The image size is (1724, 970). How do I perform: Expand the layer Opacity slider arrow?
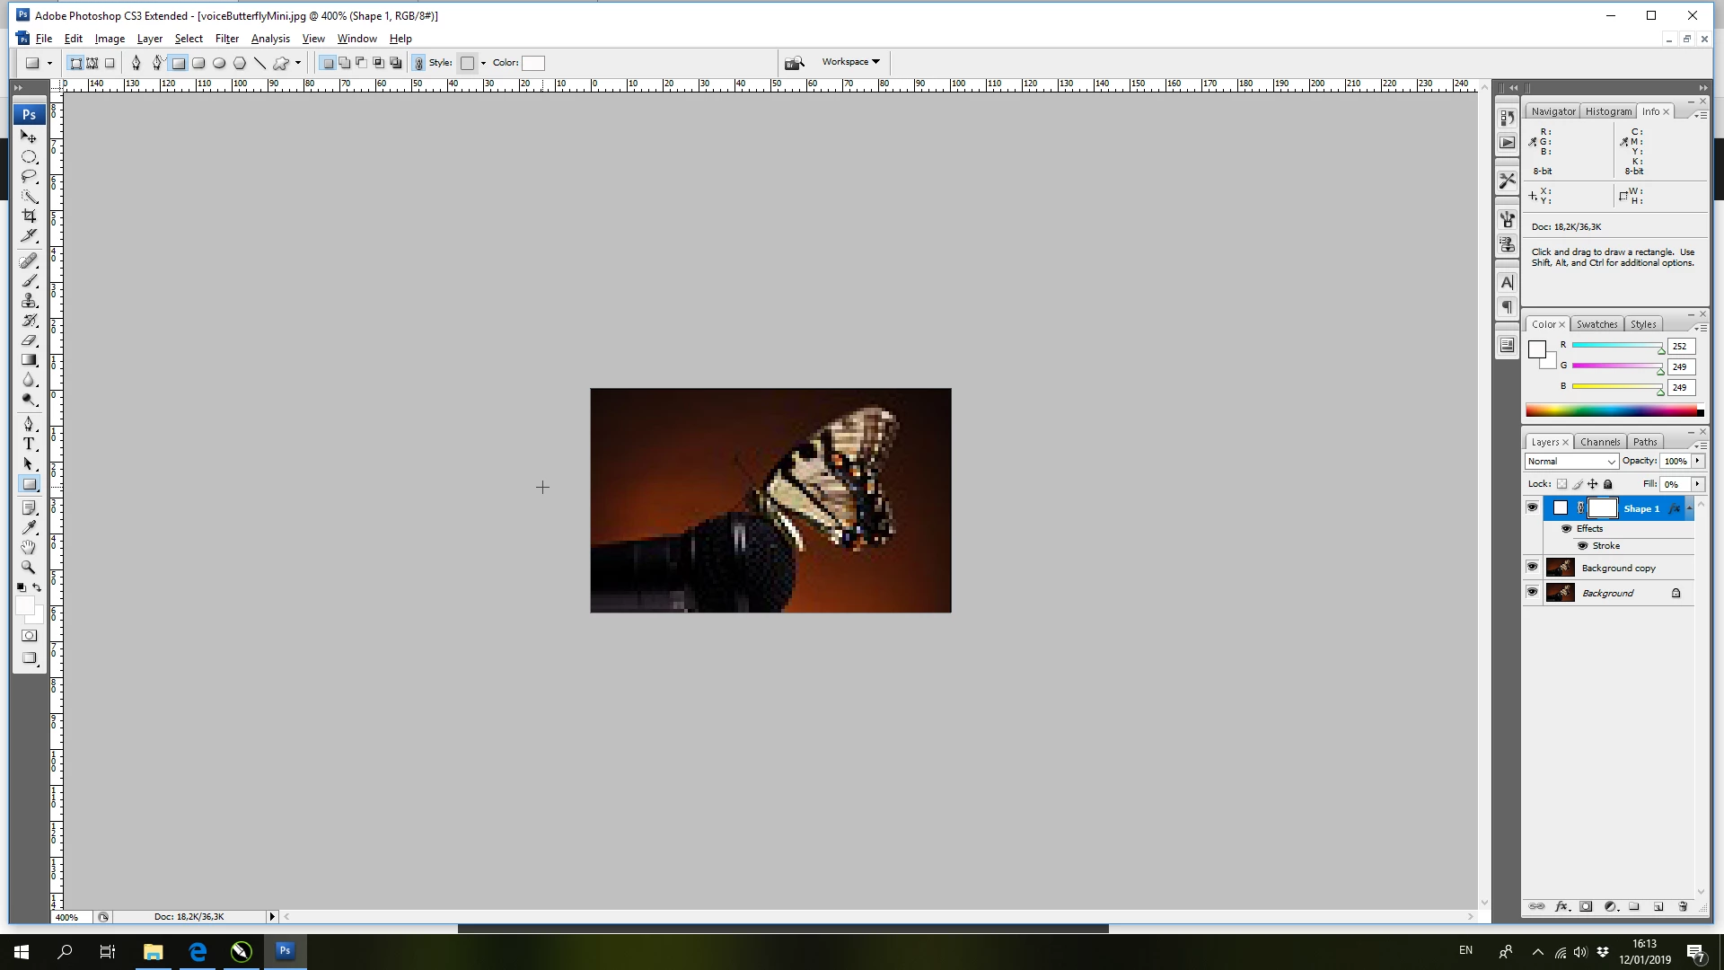point(1697,461)
